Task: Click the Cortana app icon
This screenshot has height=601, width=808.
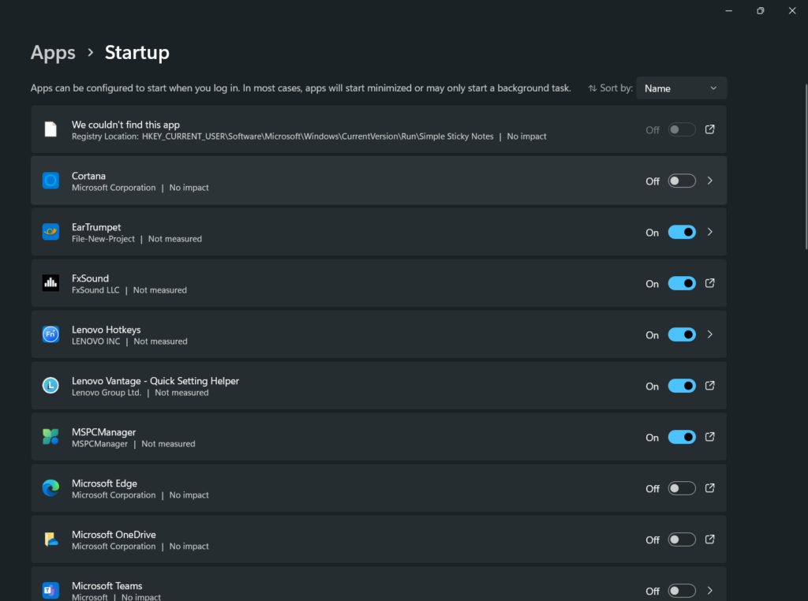Action: 50,181
